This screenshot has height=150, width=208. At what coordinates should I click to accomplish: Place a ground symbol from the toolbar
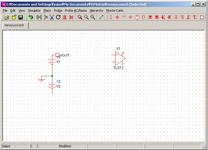tap(131, 17)
